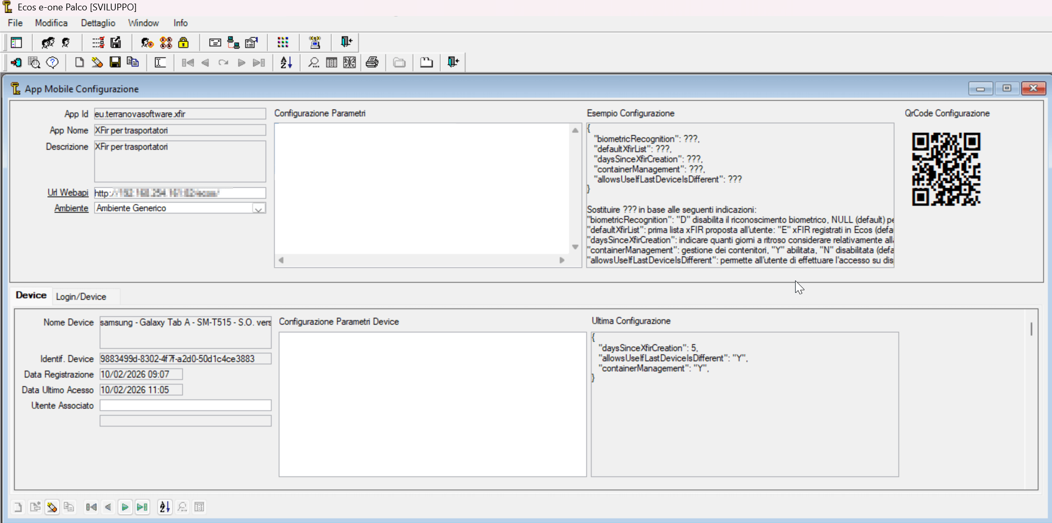Switch to the Login/Device tab
This screenshot has width=1052, height=523.
click(81, 297)
